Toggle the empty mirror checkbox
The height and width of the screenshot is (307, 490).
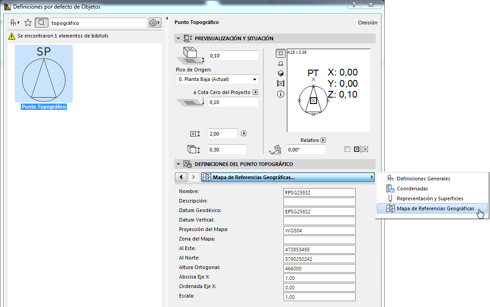347,149
